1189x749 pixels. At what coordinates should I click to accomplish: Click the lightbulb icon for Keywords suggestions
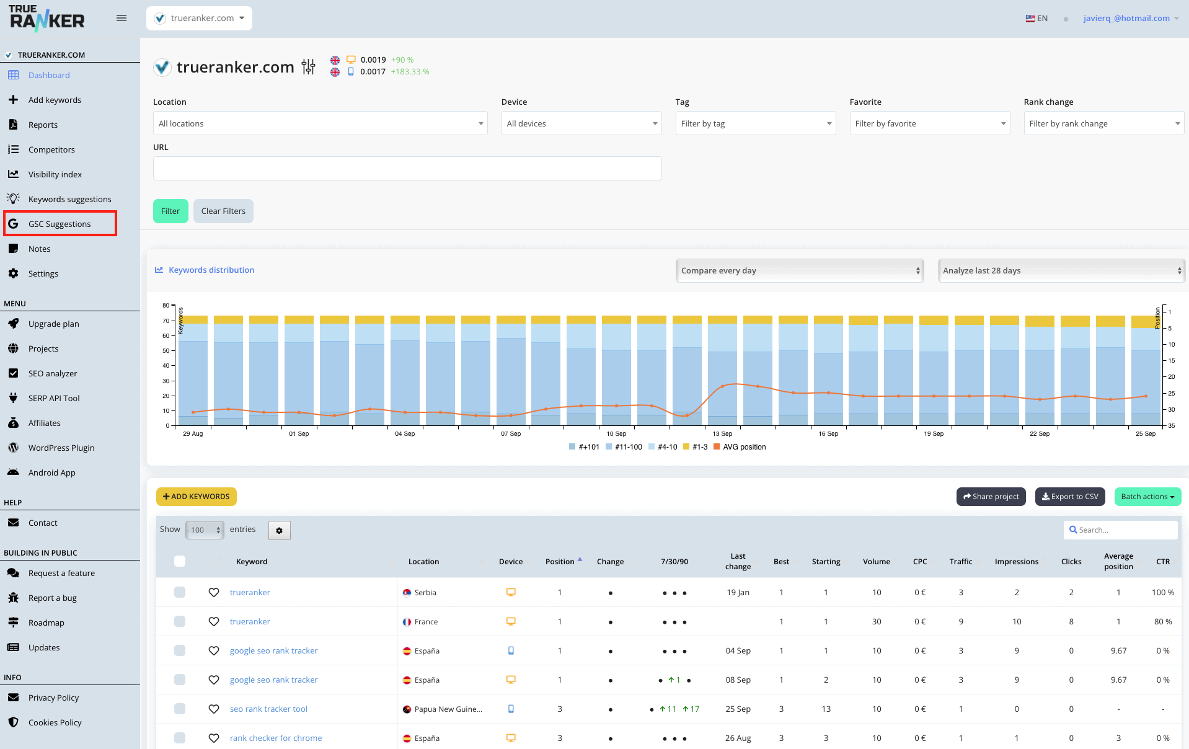(x=13, y=199)
